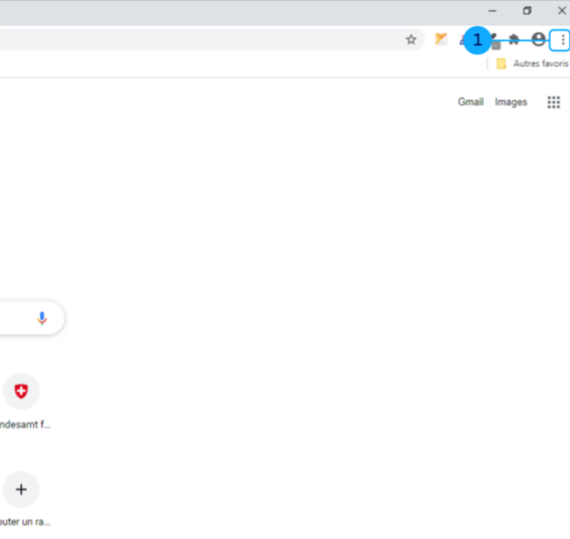570x539 pixels.
Task: Expand the Autres favoris bookmarks folder
Action: coord(532,63)
